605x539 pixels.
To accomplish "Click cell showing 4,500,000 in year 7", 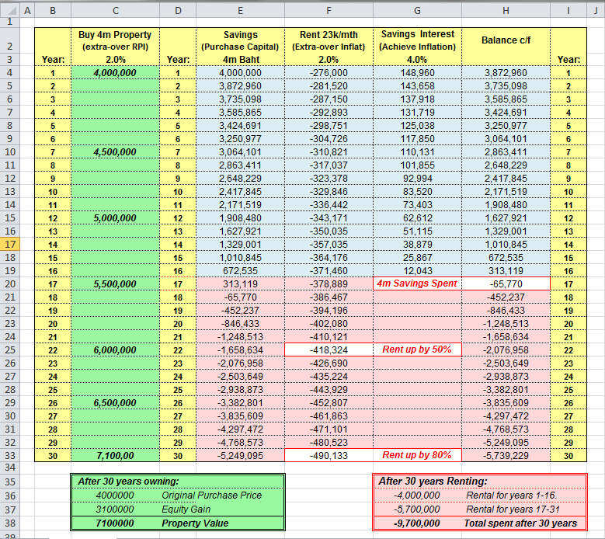I will pyautogui.click(x=115, y=152).
